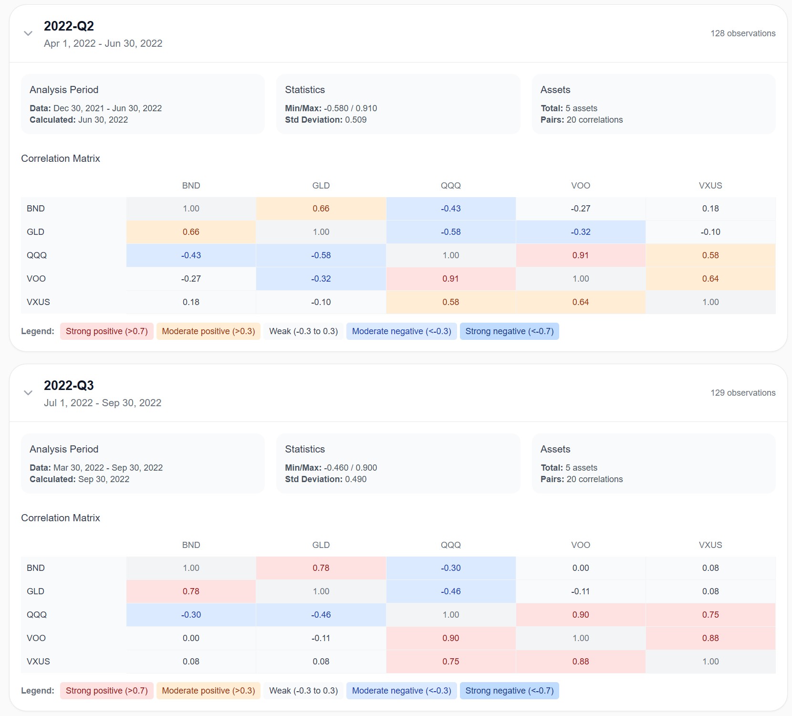Click Q3 legend 'Moderate negative (<-0.3)' swatch
Screen dimensions: 792x716
tap(402, 691)
